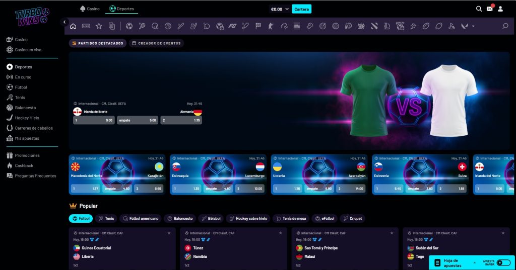Star the Sudán del Sur vs Togo match
Screen dimensions: 516x270
pyautogui.click(x=503, y=233)
